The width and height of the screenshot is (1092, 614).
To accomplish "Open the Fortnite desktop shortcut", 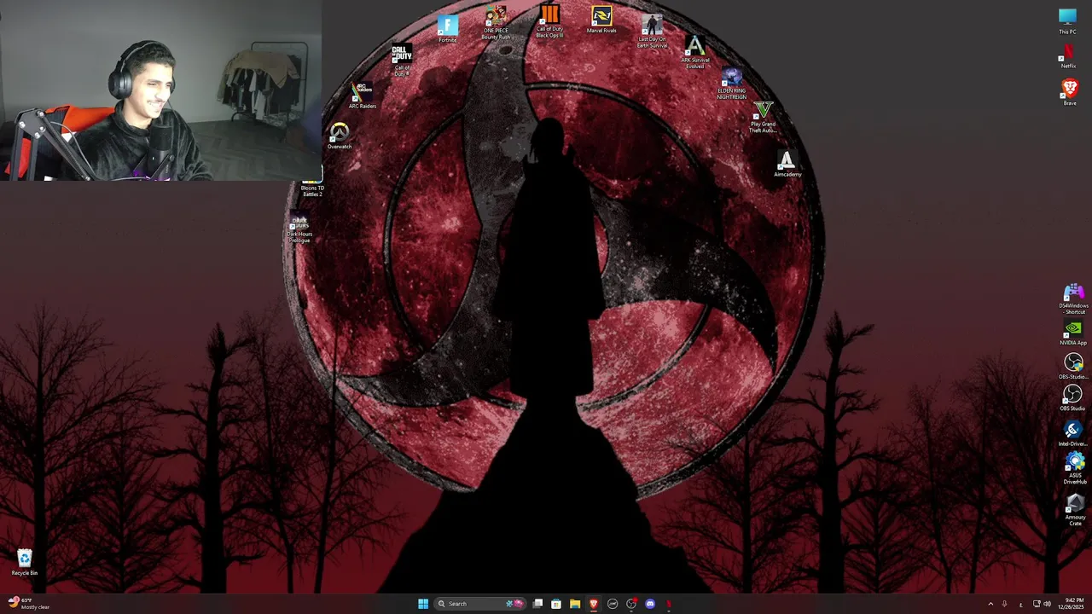I will (447, 29).
